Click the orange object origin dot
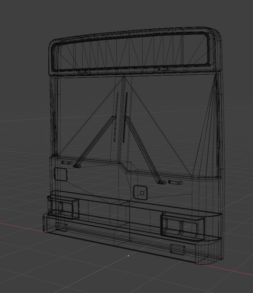Viewport: 253px width, 293px height. point(128,255)
